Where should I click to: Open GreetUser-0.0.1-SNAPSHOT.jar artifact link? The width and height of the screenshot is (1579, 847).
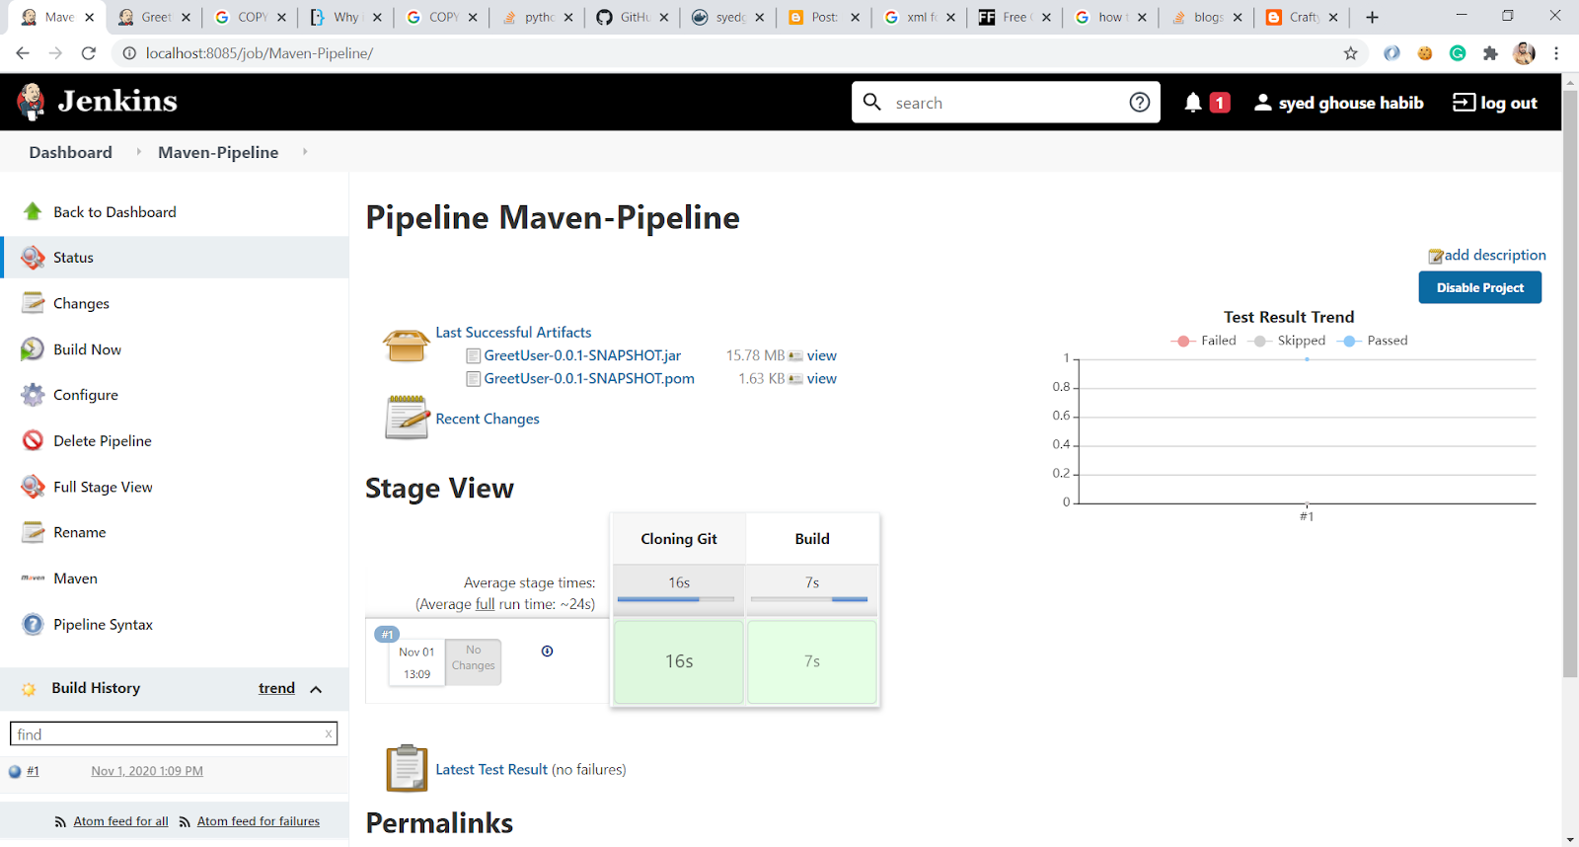coord(582,355)
